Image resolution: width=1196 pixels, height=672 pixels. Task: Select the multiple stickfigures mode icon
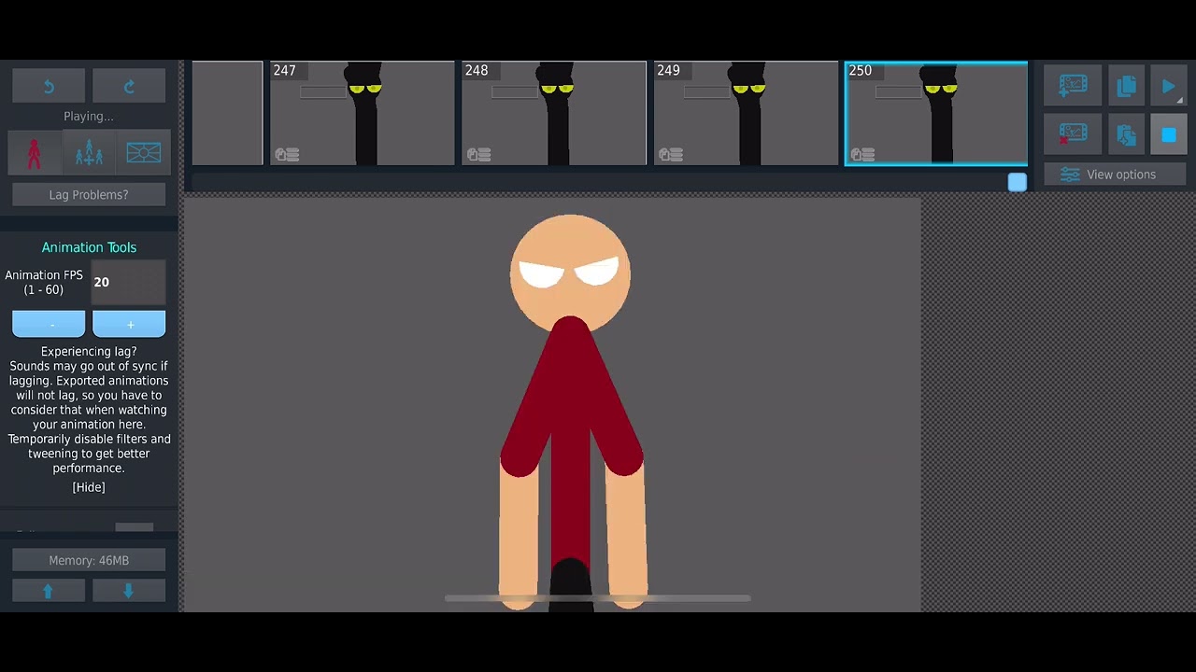[89, 153]
